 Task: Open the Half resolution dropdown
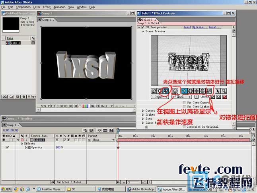[107, 106]
